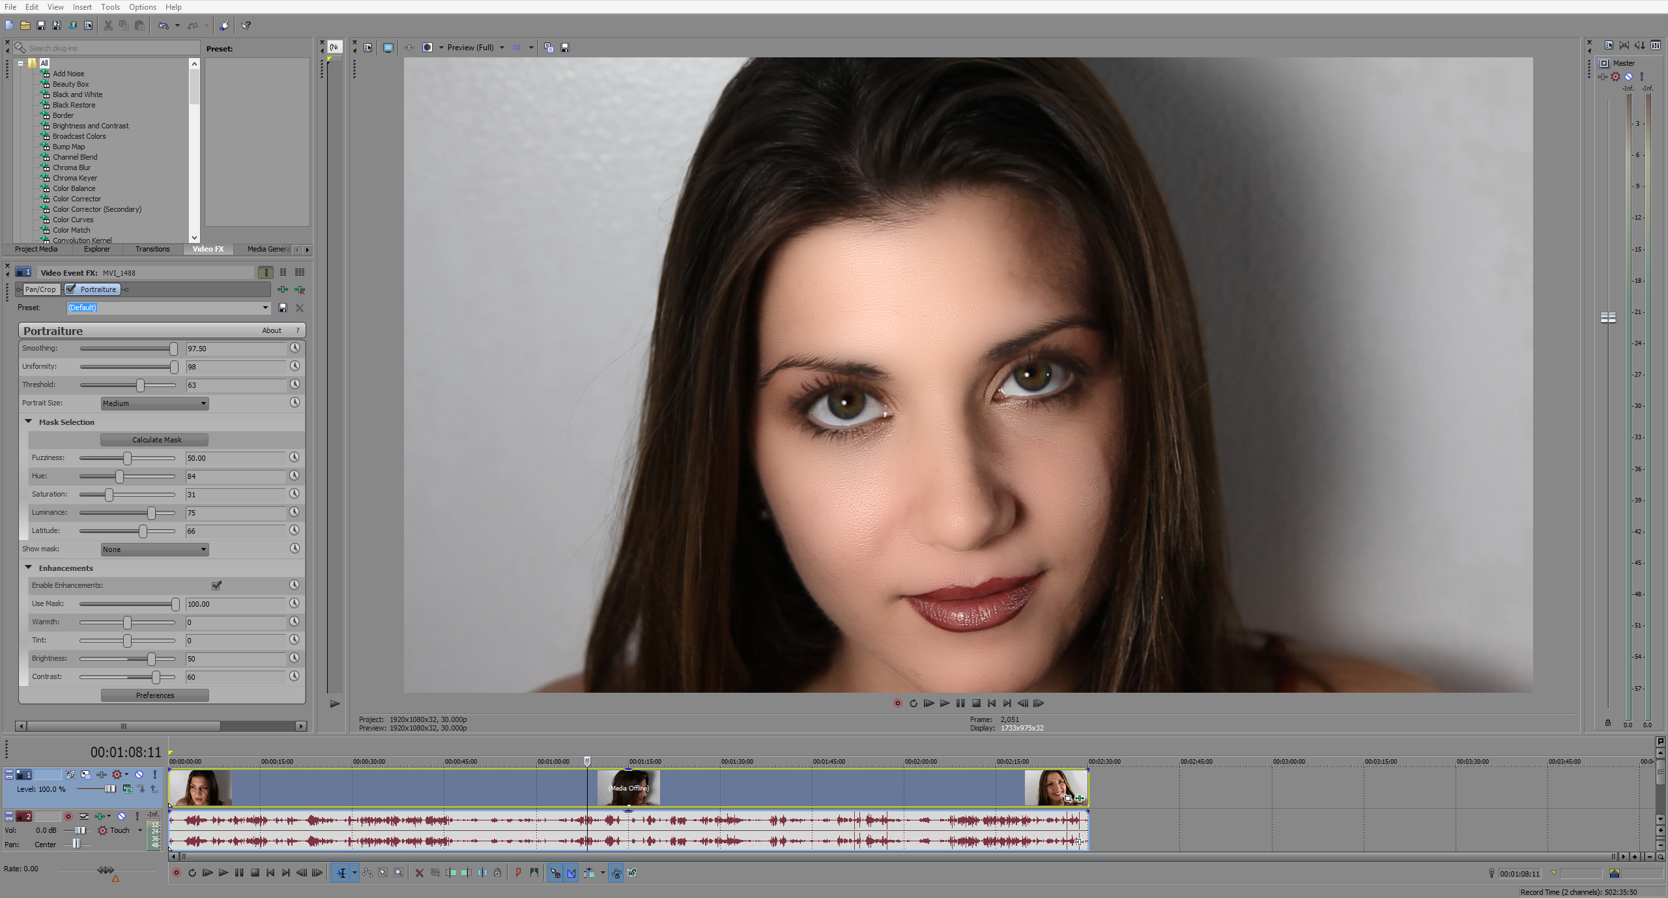
Task: Click the Save project toolbar icon
Action: point(40,26)
